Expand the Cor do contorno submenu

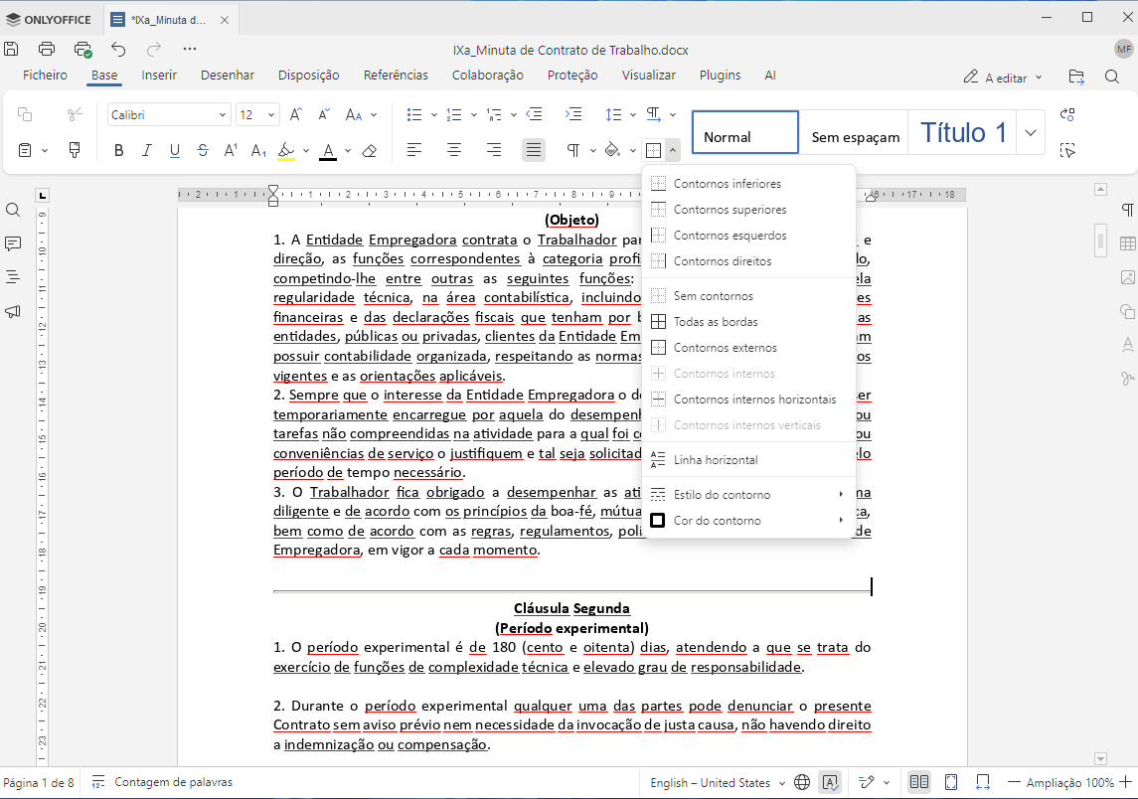749,521
